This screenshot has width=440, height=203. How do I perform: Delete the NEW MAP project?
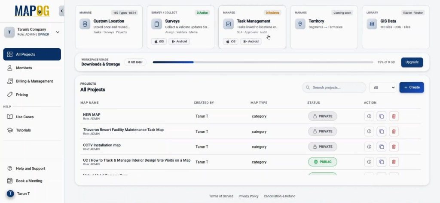coord(394,116)
